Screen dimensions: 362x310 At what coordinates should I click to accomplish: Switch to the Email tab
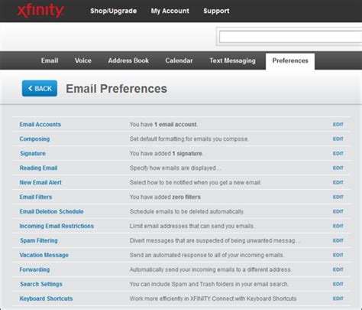pos(50,60)
